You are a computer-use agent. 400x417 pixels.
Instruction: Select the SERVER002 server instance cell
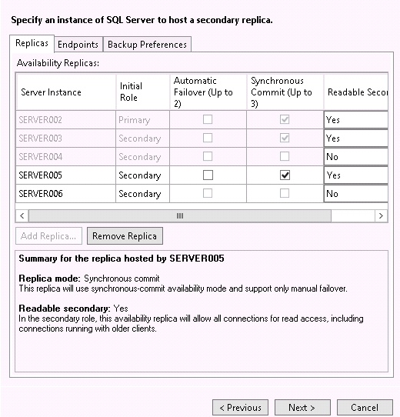(x=65, y=120)
